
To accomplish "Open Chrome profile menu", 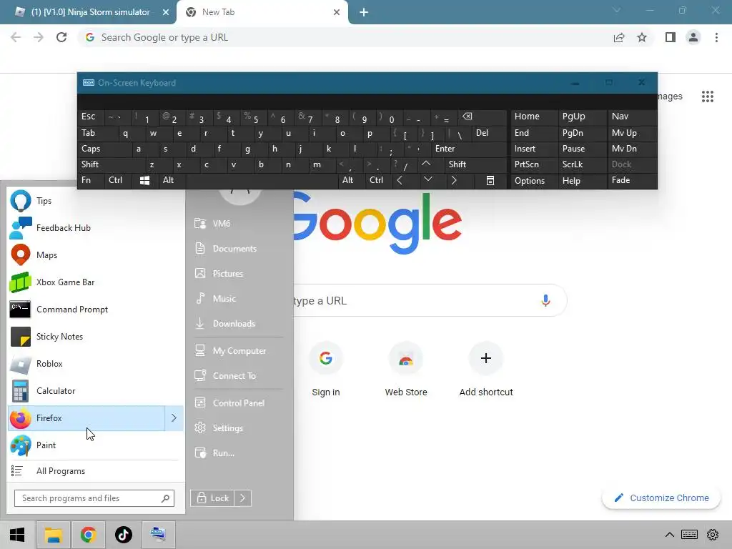I will click(x=693, y=37).
